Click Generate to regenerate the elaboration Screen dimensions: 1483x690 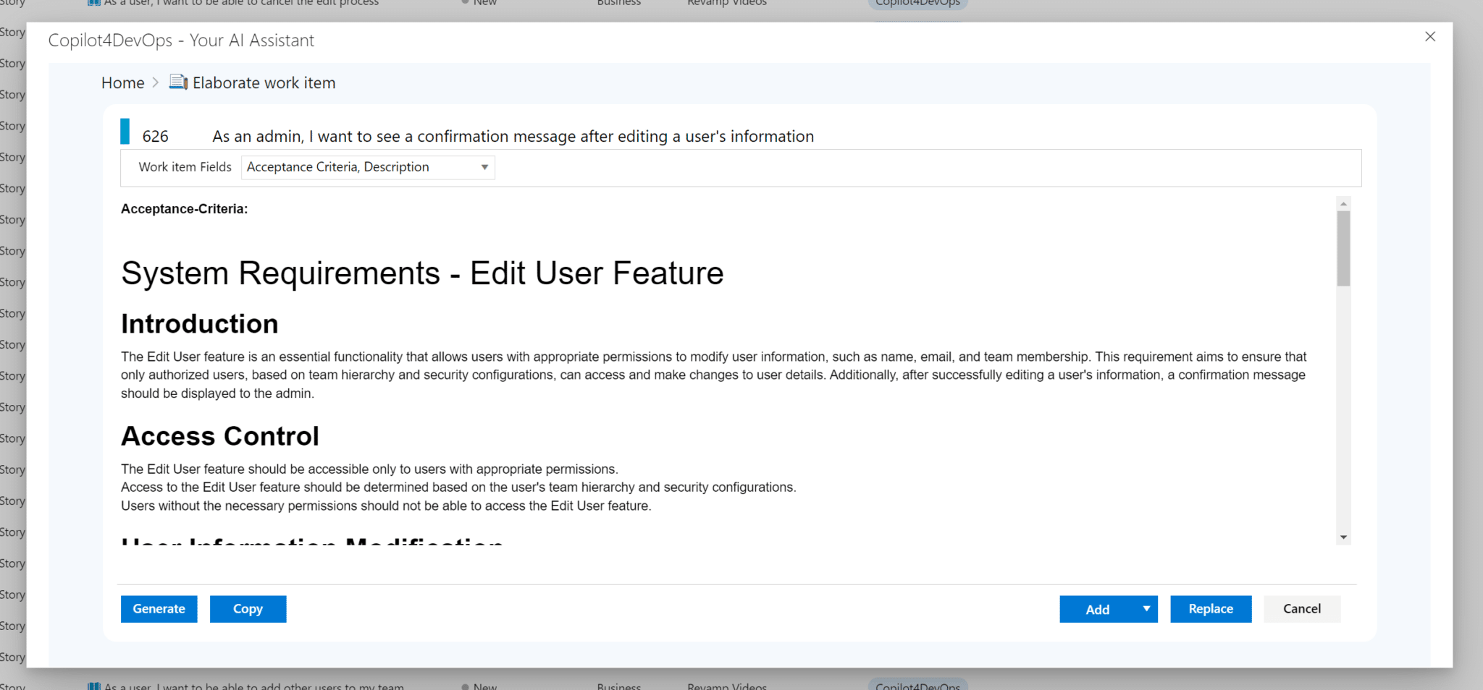pyautogui.click(x=159, y=608)
